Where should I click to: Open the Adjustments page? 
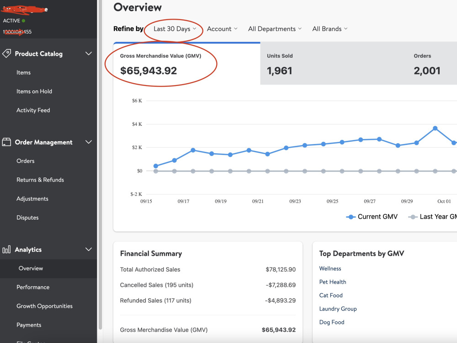click(32, 198)
